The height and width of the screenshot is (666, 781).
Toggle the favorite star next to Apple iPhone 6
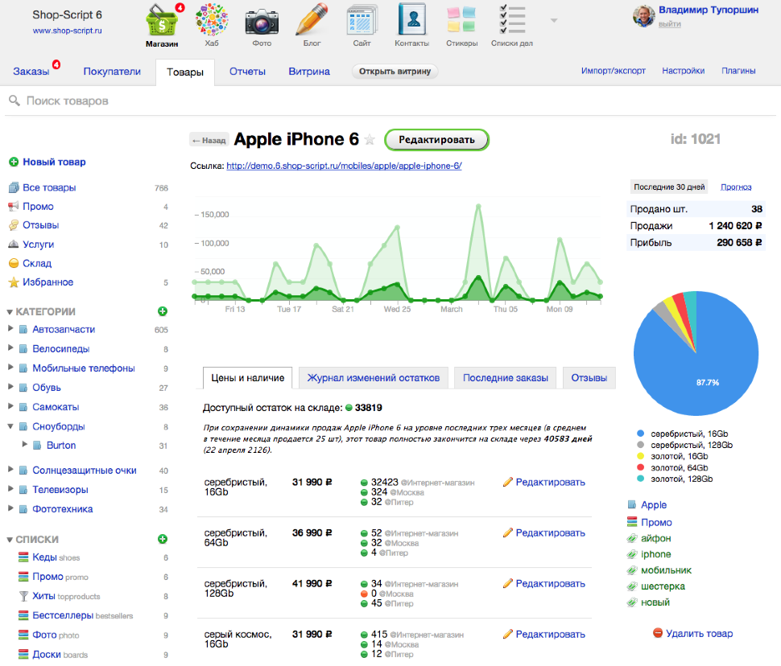[x=370, y=139]
